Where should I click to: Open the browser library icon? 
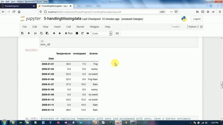click(198, 12)
